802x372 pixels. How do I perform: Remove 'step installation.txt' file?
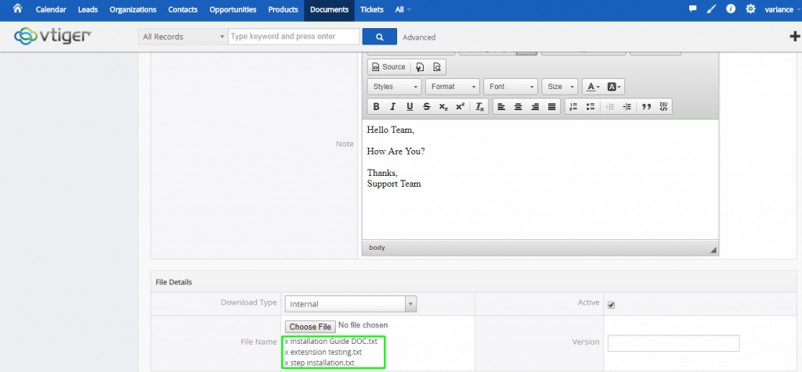tap(287, 363)
